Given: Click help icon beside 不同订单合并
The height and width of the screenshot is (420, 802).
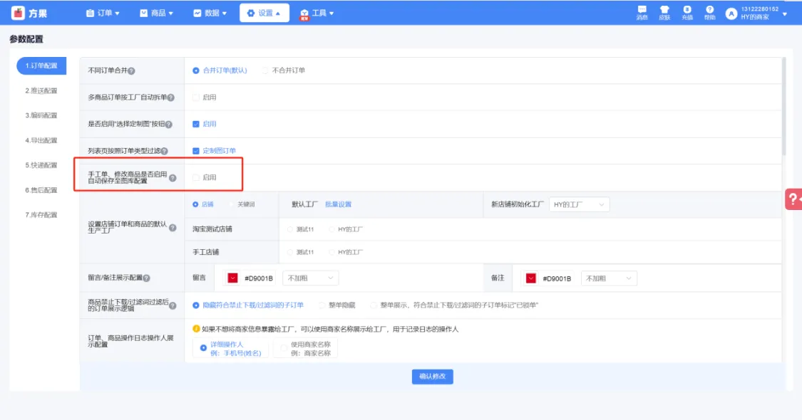Looking at the screenshot, I should point(131,70).
